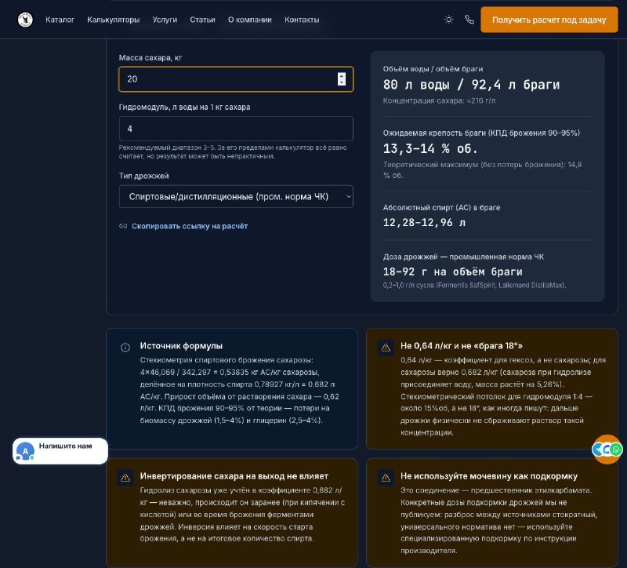The width and height of the screenshot is (627, 568).
Task: Click the link chain icon beside copy link
Action: (123, 226)
